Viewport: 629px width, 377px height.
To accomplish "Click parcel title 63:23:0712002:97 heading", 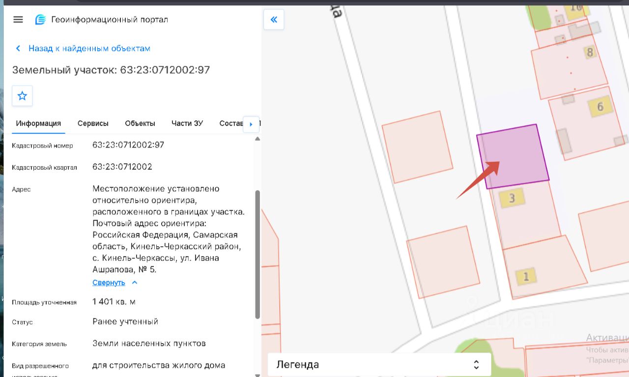I will pos(111,70).
